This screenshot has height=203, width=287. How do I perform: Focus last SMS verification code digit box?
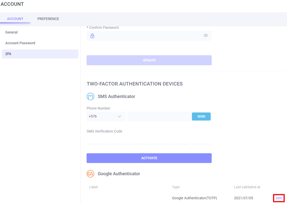pyautogui.click(x=201, y=140)
